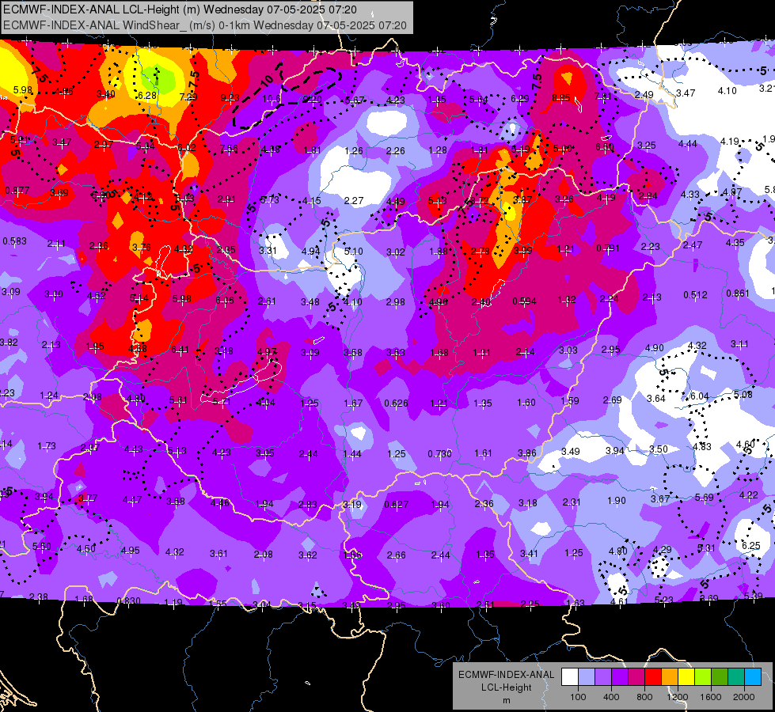This screenshot has width=775, height=712.
Task: Click the wind shear value 5.50
Action: (x=41, y=546)
